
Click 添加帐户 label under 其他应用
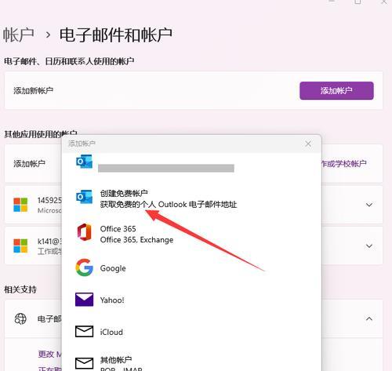29,164
